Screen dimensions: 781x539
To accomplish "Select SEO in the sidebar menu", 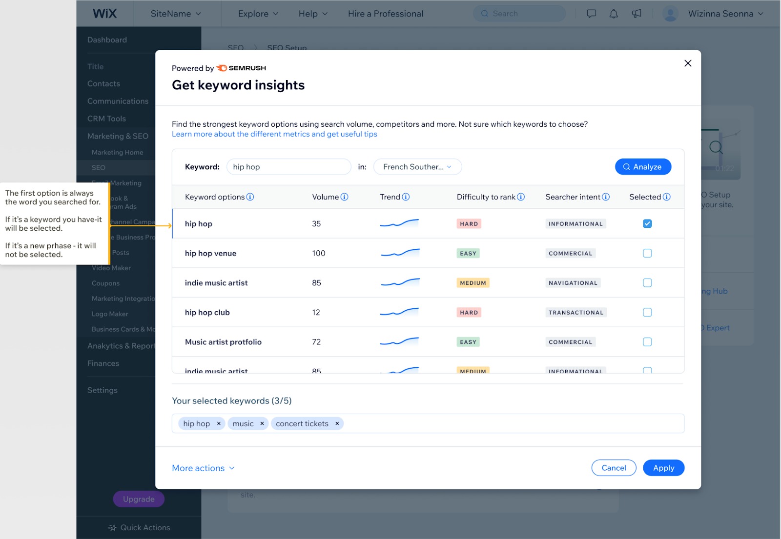I will [98, 167].
